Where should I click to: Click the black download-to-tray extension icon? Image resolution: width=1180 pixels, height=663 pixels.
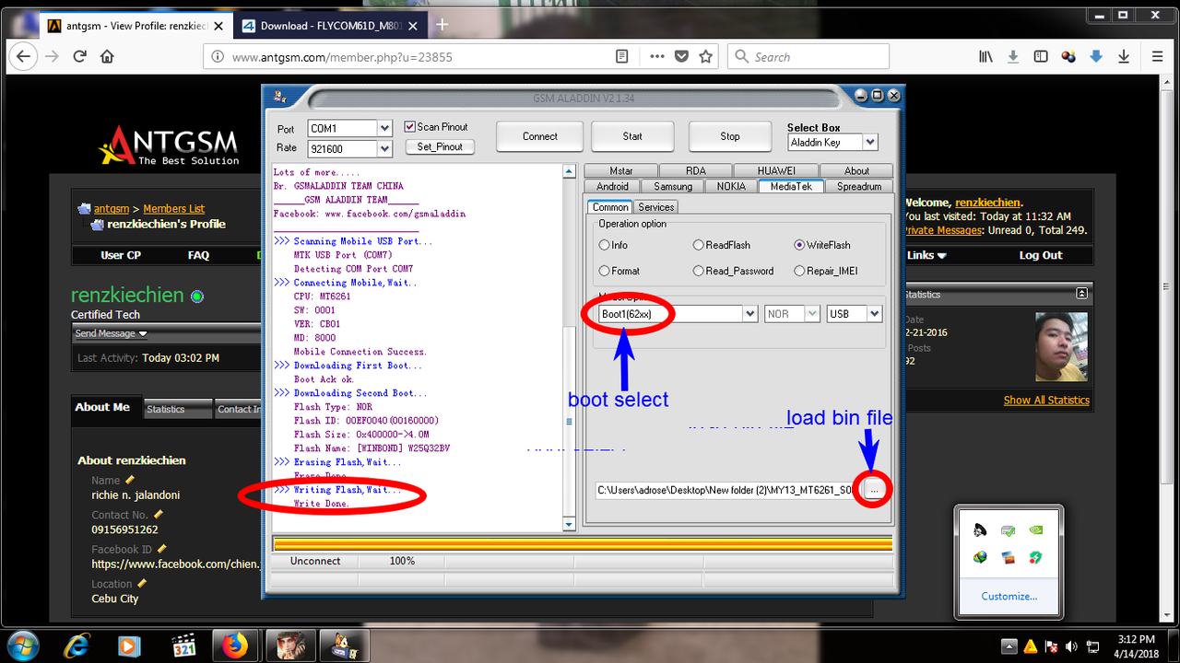[1124, 56]
